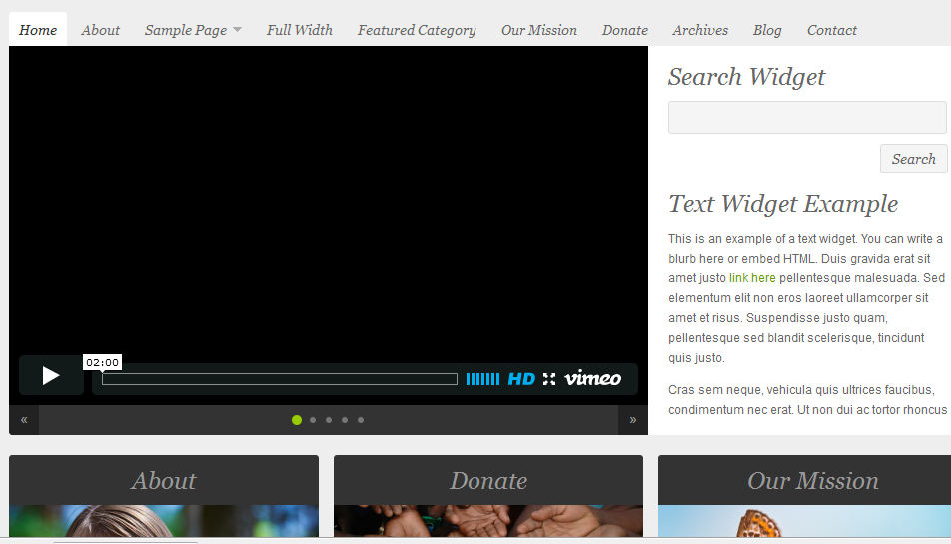Open the About featured box heading

click(x=164, y=481)
